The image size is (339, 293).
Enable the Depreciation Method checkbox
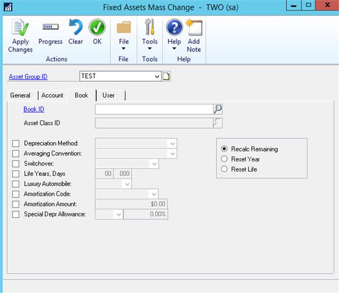[x=16, y=143]
